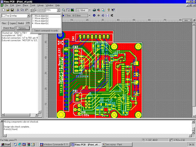Click the Options... button
196x147 pixels.
tap(23, 28)
